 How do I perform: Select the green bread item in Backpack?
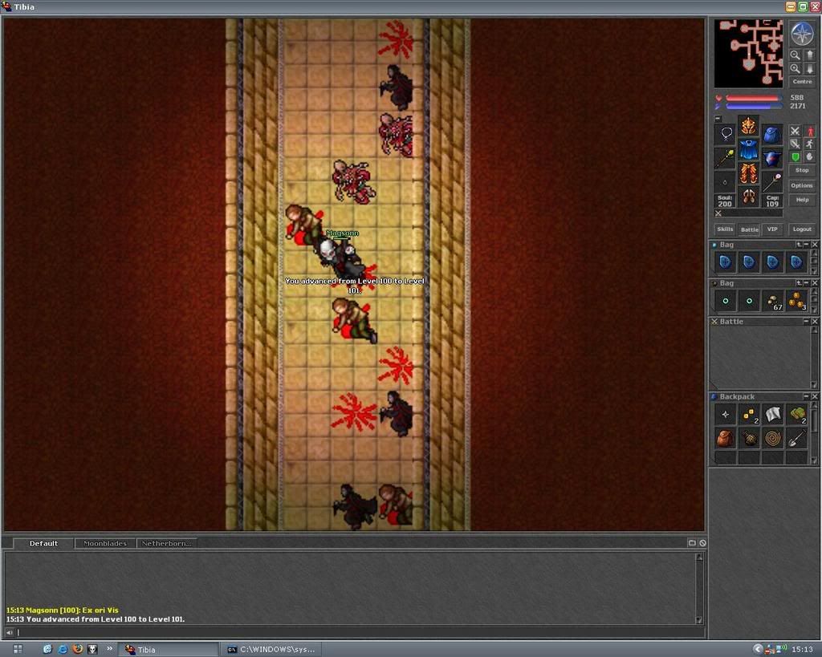[x=796, y=415]
